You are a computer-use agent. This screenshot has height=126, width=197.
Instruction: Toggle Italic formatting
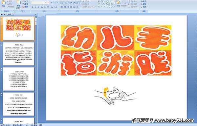(35, 7)
